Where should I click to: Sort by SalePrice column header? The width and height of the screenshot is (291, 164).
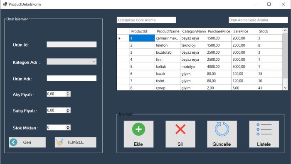(x=244, y=31)
